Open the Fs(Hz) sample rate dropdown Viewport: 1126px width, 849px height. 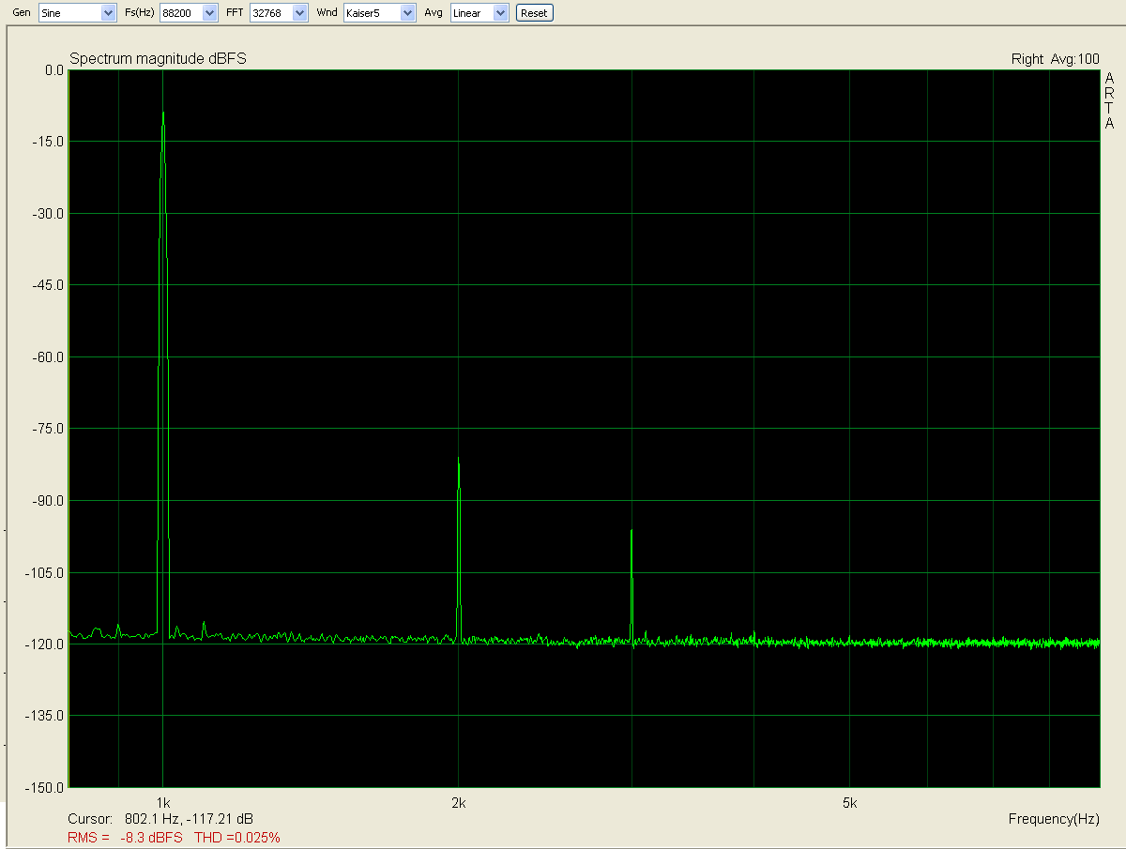coord(188,13)
